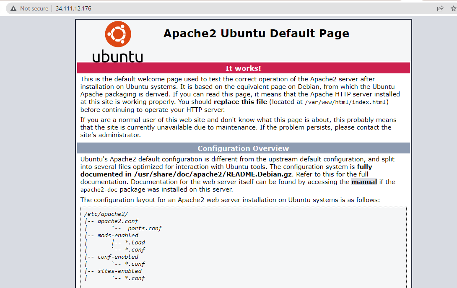457x288 pixels.
Task: Click the /etc/apache2/ line in the tree
Action: 106,214
